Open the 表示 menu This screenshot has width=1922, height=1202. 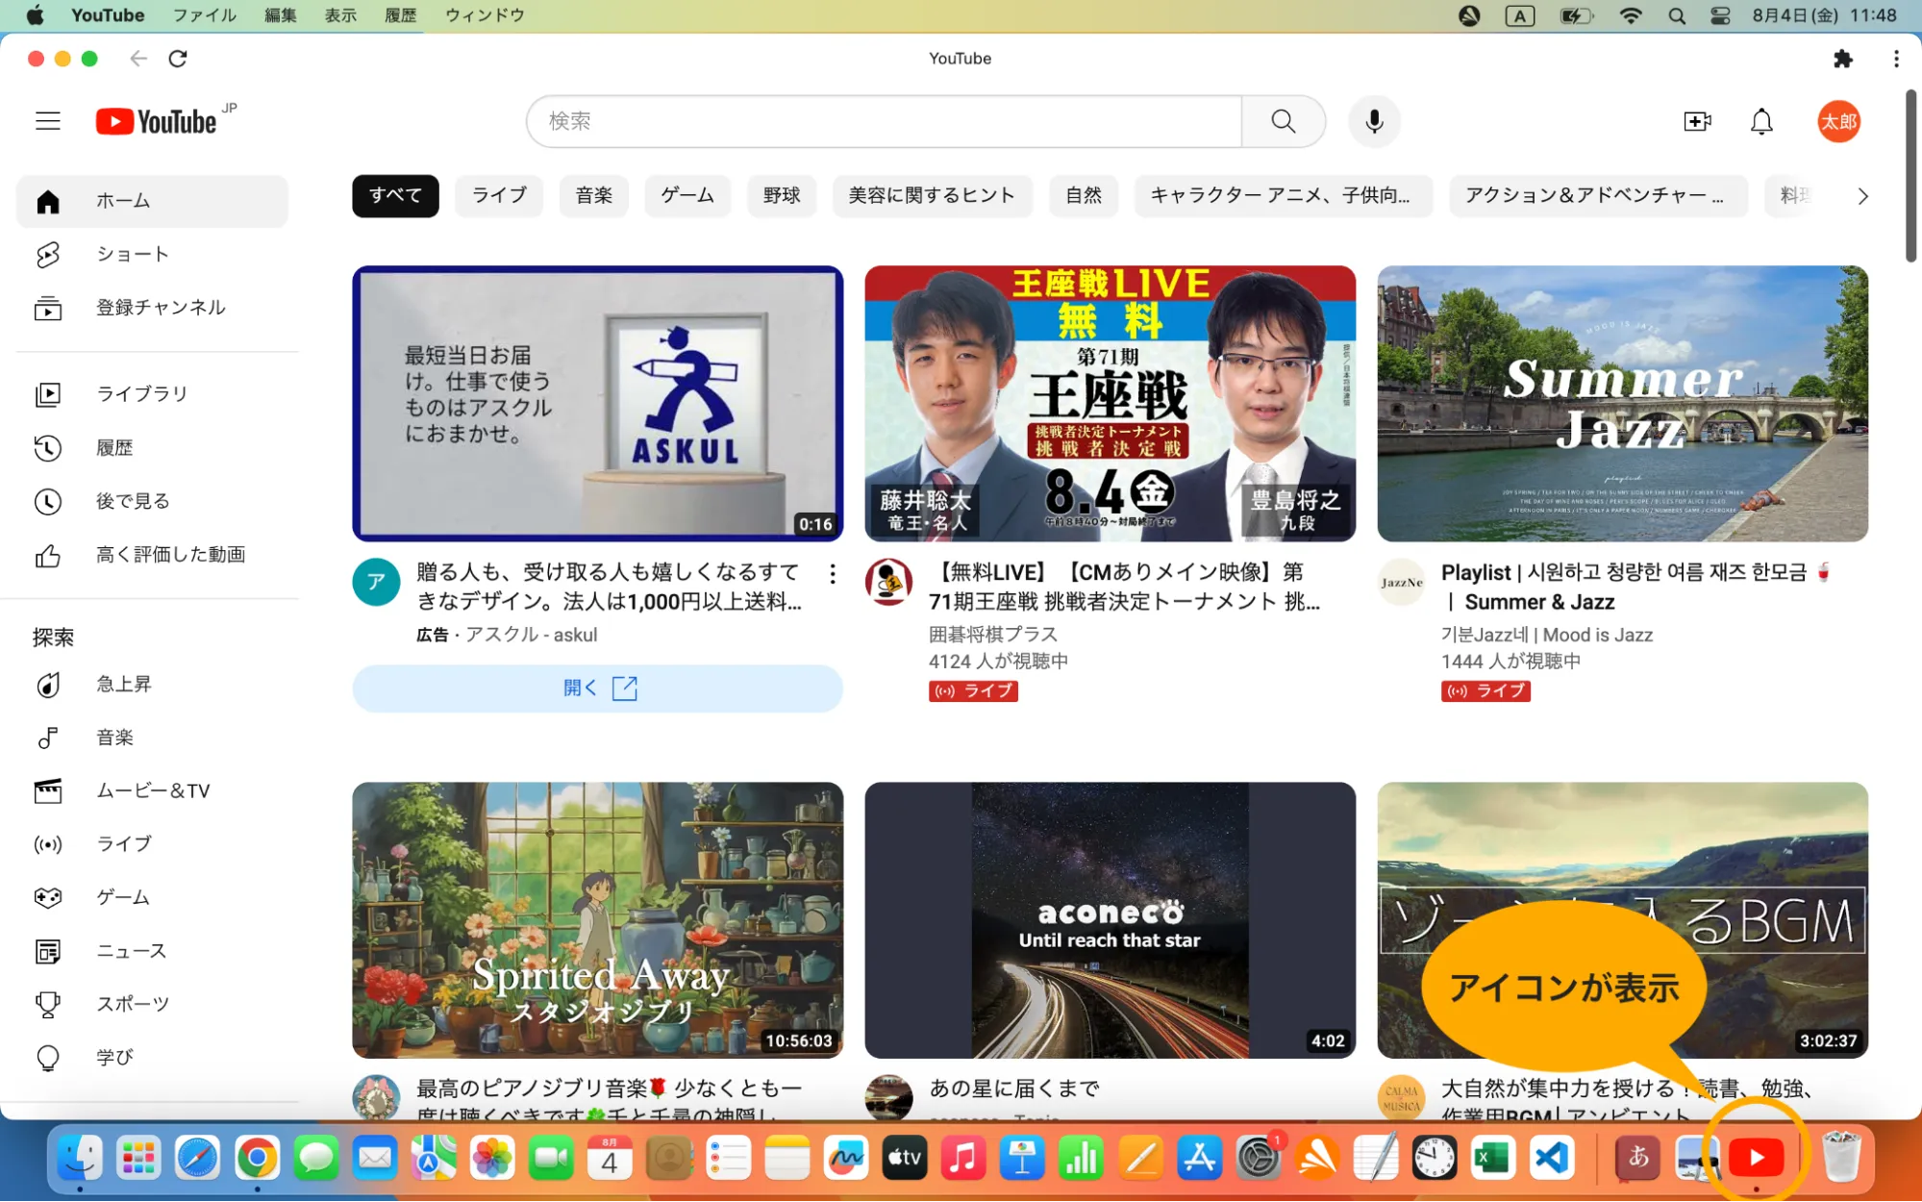tap(340, 15)
